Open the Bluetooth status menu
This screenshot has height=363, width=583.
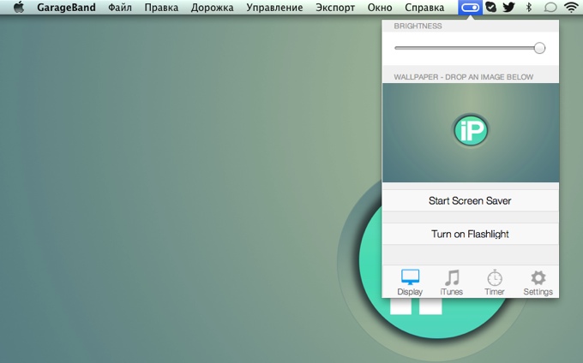(529, 7)
